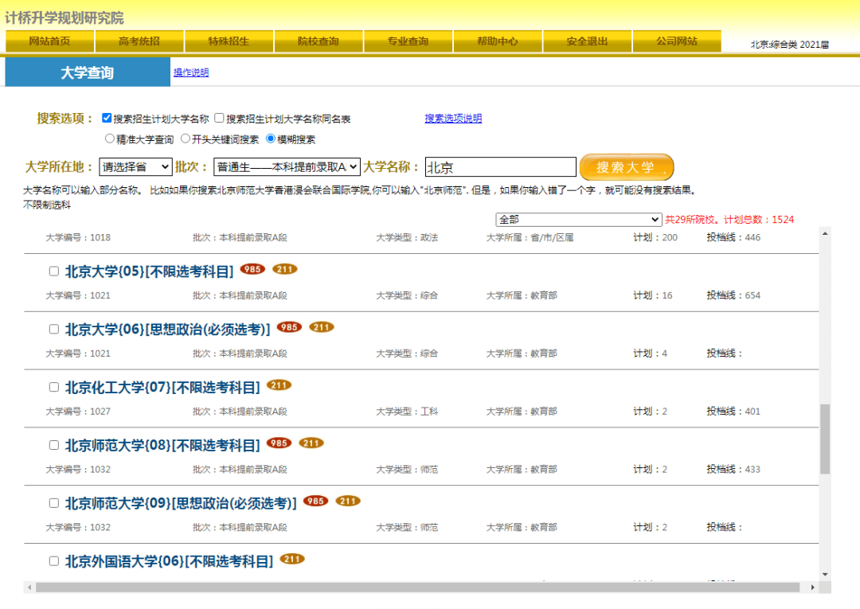Screen dimensions: 860x609
Task: Click the 211 badge on 北京化工大学{07}
Action: [279, 385]
